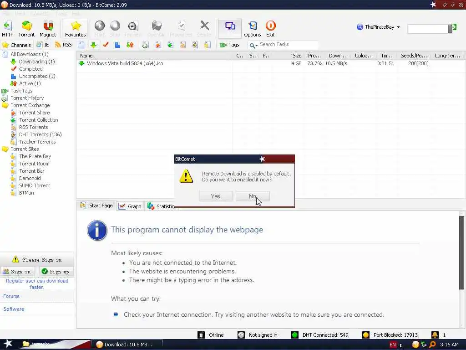The image size is (466, 350).
Task: Click the Magnet link toolbar icon
Action: tap(47, 29)
